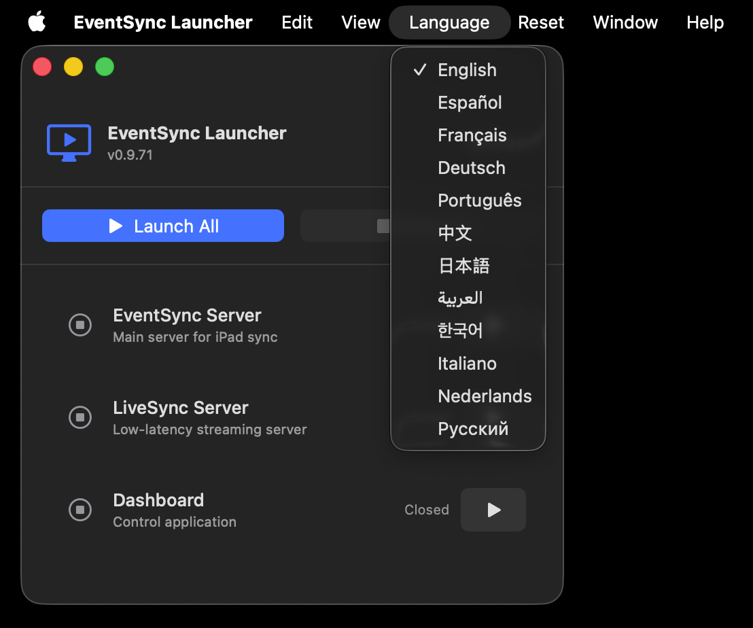Click the Dashboard 'Closed' status label
The width and height of the screenshot is (753, 628).
pyautogui.click(x=427, y=510)
